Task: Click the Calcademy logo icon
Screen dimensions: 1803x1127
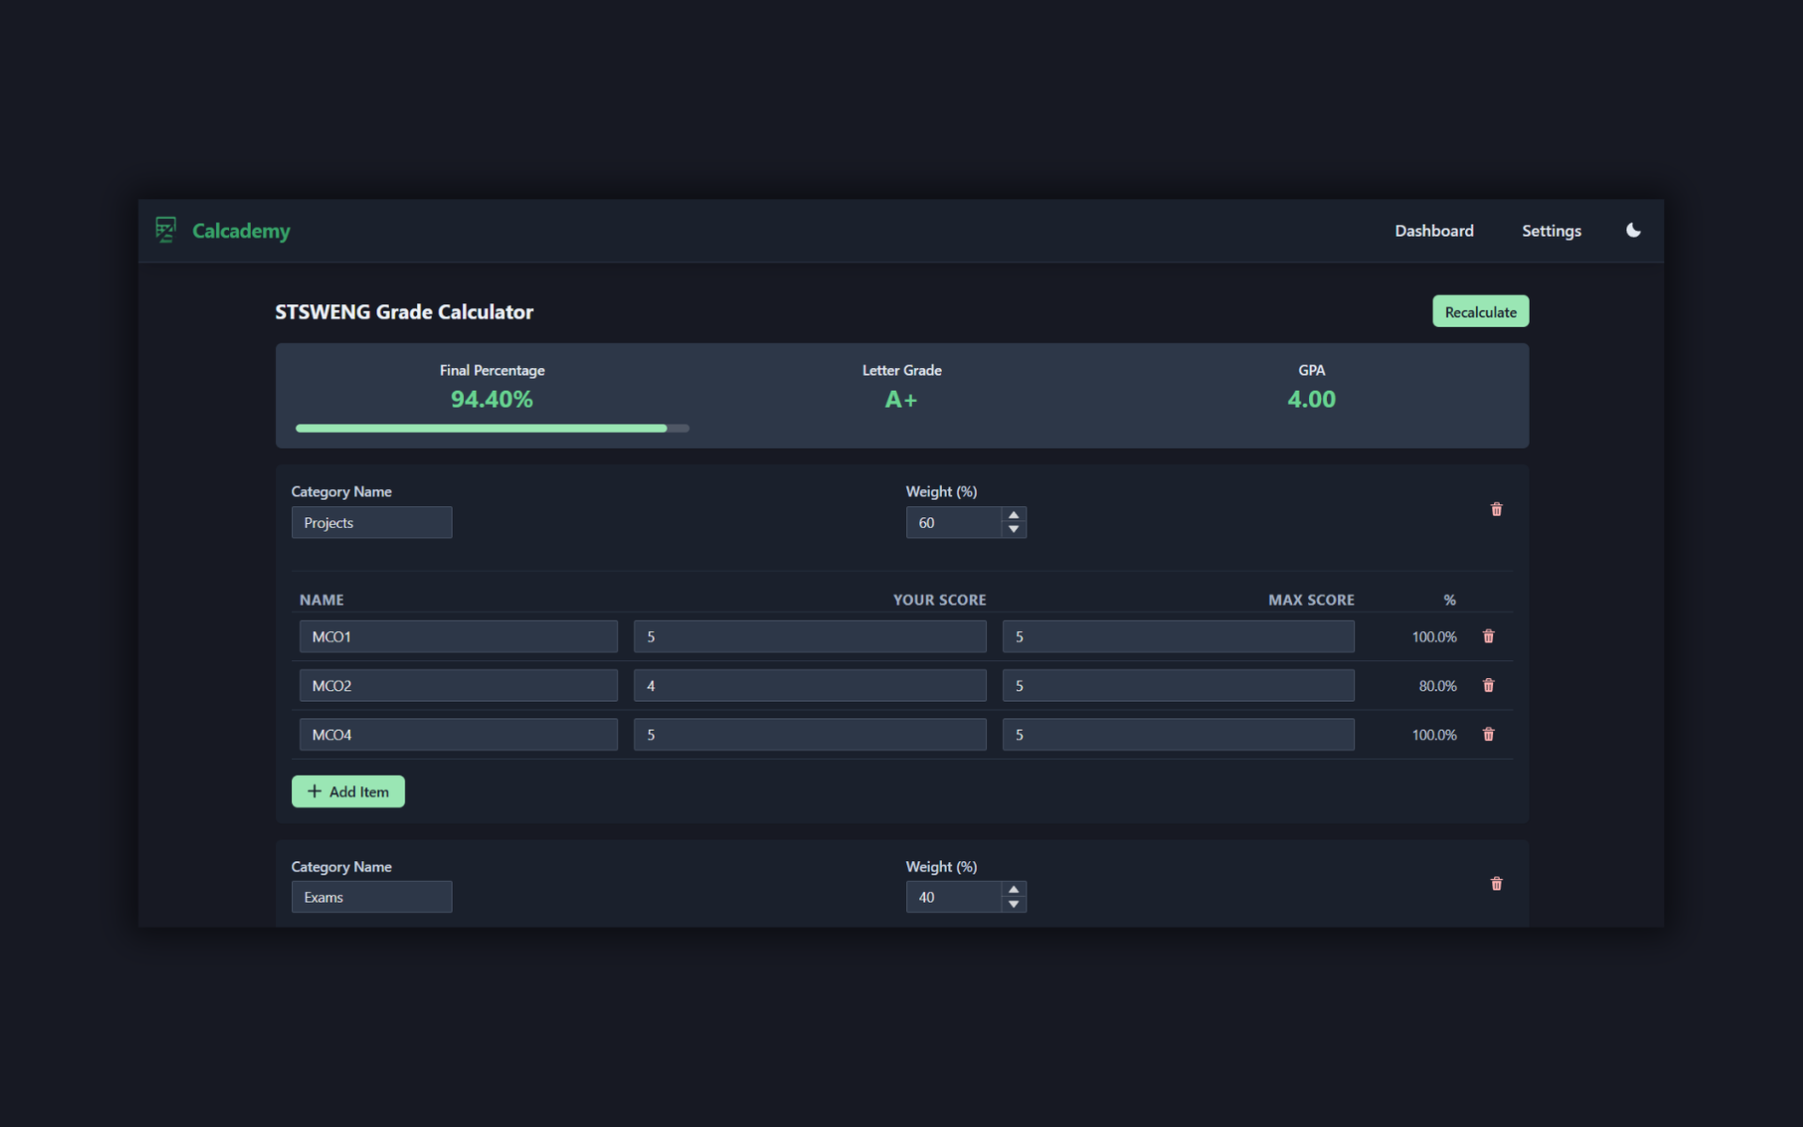Action: [166, 230]
